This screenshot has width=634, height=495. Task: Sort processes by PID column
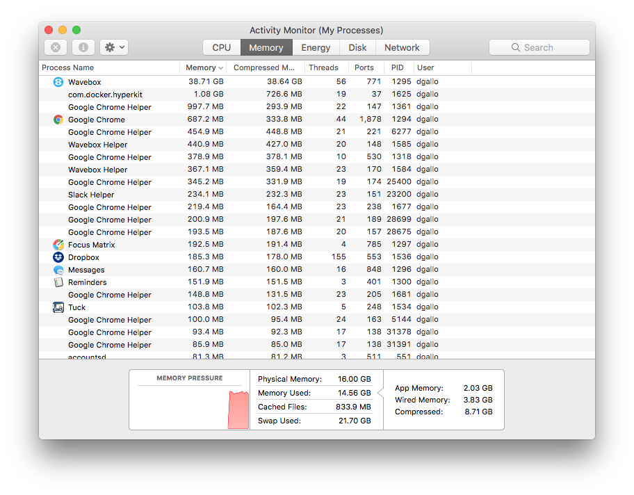click(397, 67)
